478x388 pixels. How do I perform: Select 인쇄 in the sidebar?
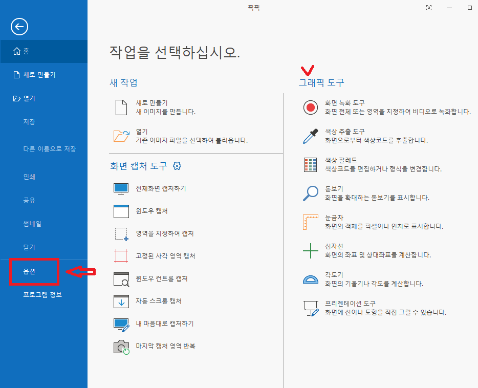point(29,177)
